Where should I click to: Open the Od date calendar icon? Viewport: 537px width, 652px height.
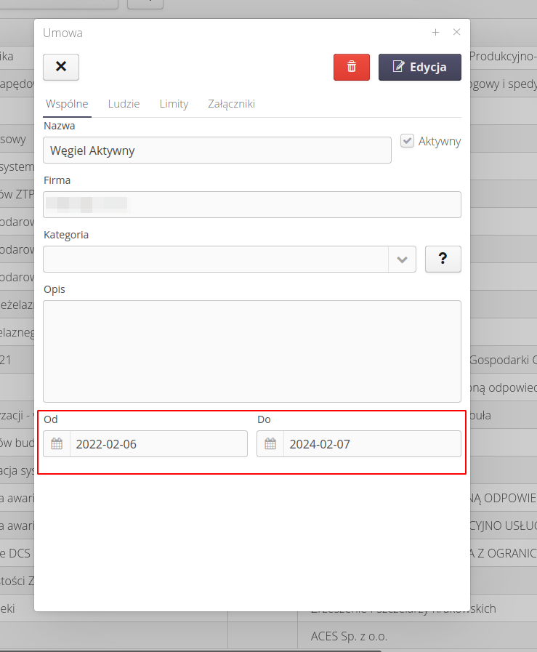pyautogui.click(x=57, y=444)
